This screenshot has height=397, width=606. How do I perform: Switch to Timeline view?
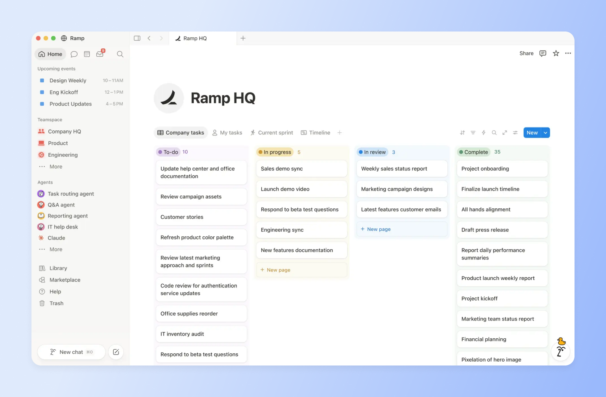click(316, 133)
